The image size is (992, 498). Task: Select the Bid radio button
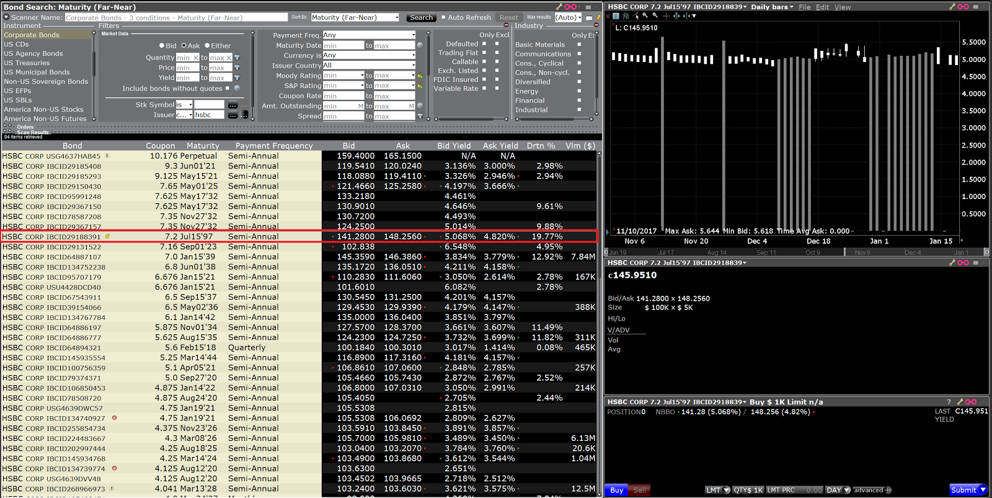[161, 45]
